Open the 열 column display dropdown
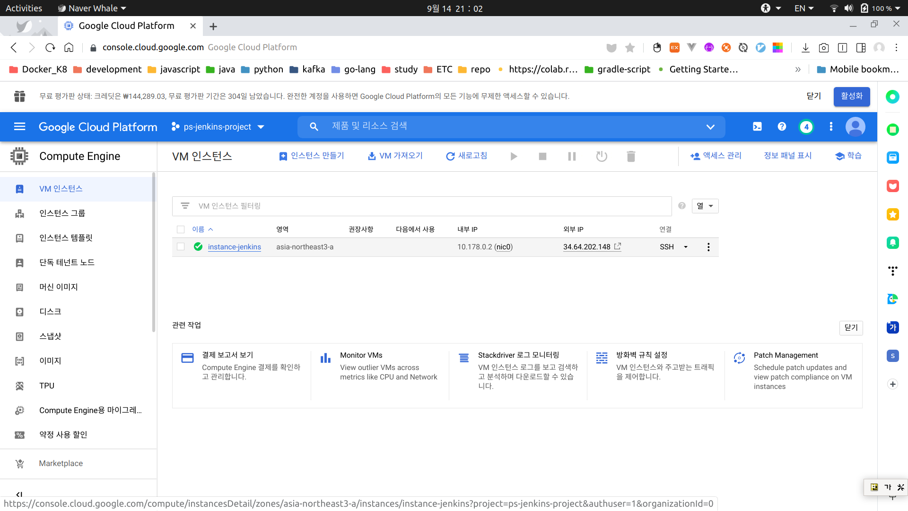The width and height of the screenshot is (908, 511). click(705, 206)
